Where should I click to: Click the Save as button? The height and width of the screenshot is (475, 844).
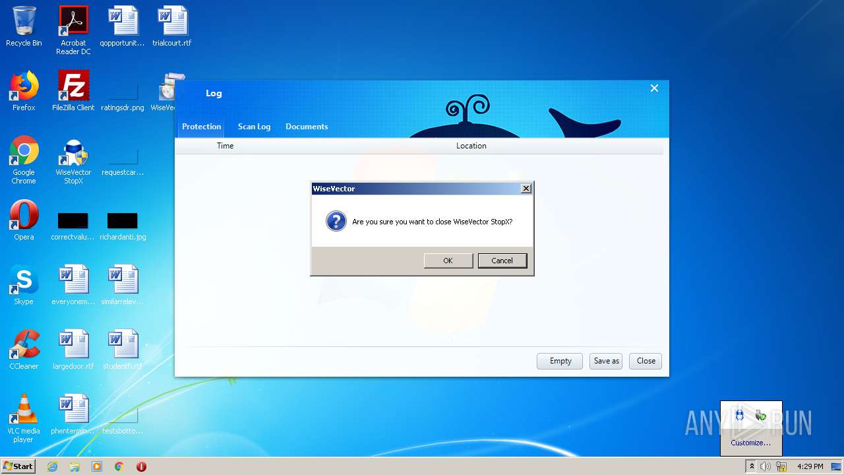tap(606, 361)
